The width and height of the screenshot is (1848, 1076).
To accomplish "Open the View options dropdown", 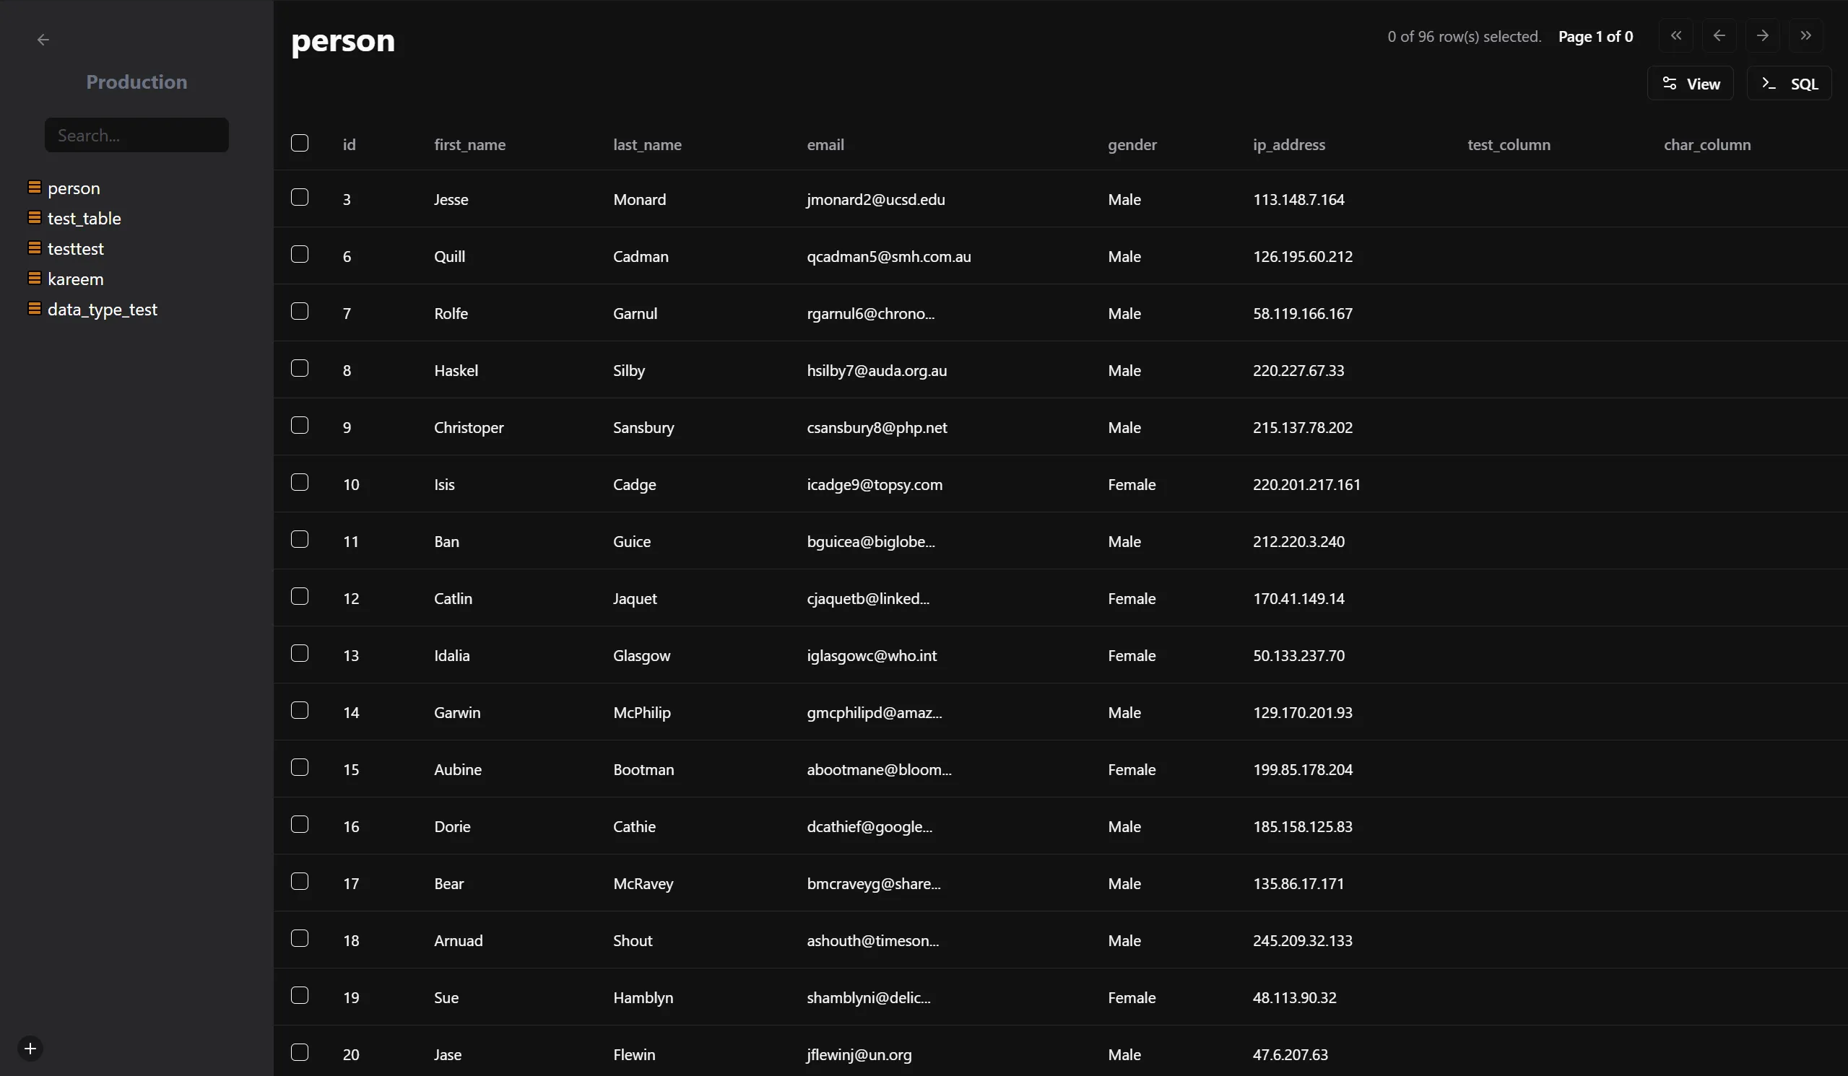I will click(1691, 84).
